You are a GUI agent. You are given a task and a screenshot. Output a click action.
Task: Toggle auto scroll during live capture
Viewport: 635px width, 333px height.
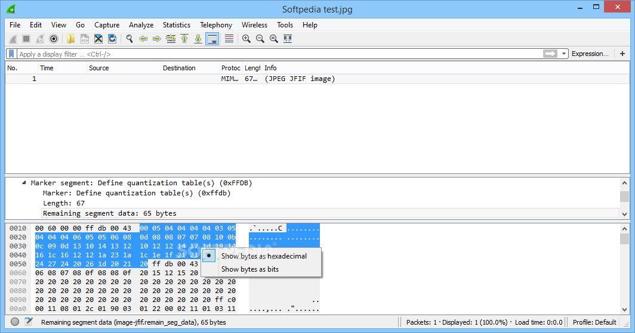212,39
